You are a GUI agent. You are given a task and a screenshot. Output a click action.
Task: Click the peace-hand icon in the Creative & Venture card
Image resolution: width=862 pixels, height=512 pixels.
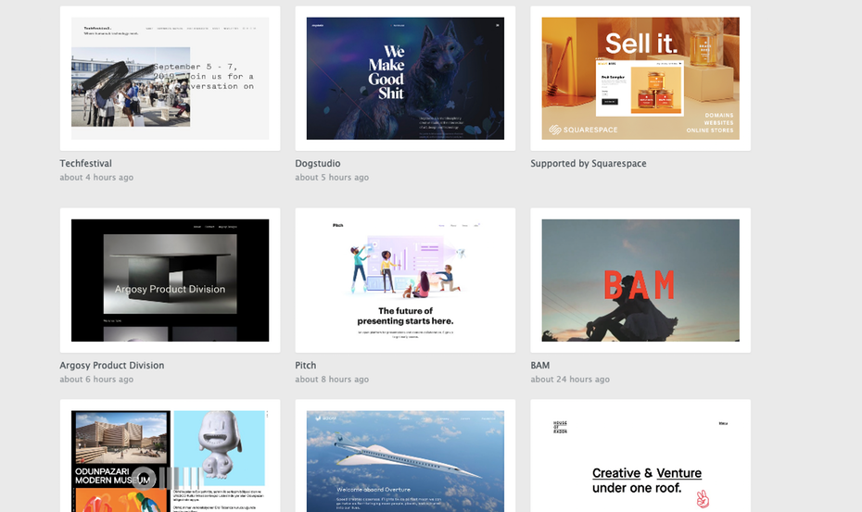(x=703, y=499)
